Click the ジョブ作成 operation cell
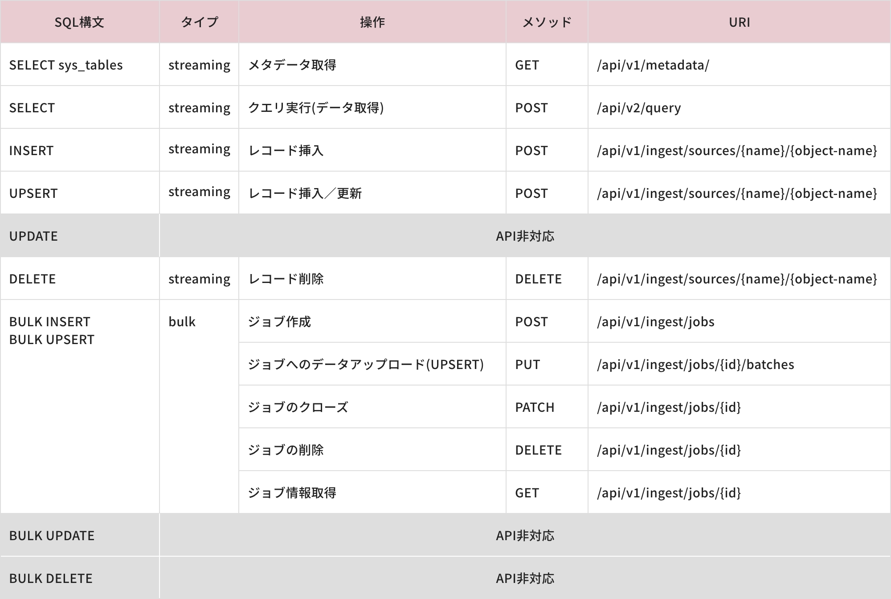 [279, 322]
